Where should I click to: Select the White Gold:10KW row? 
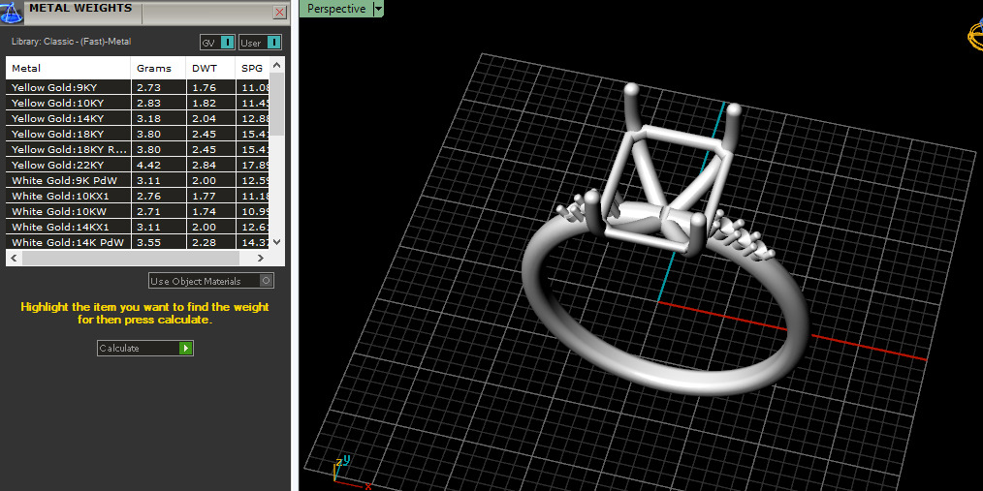point(138,212)
